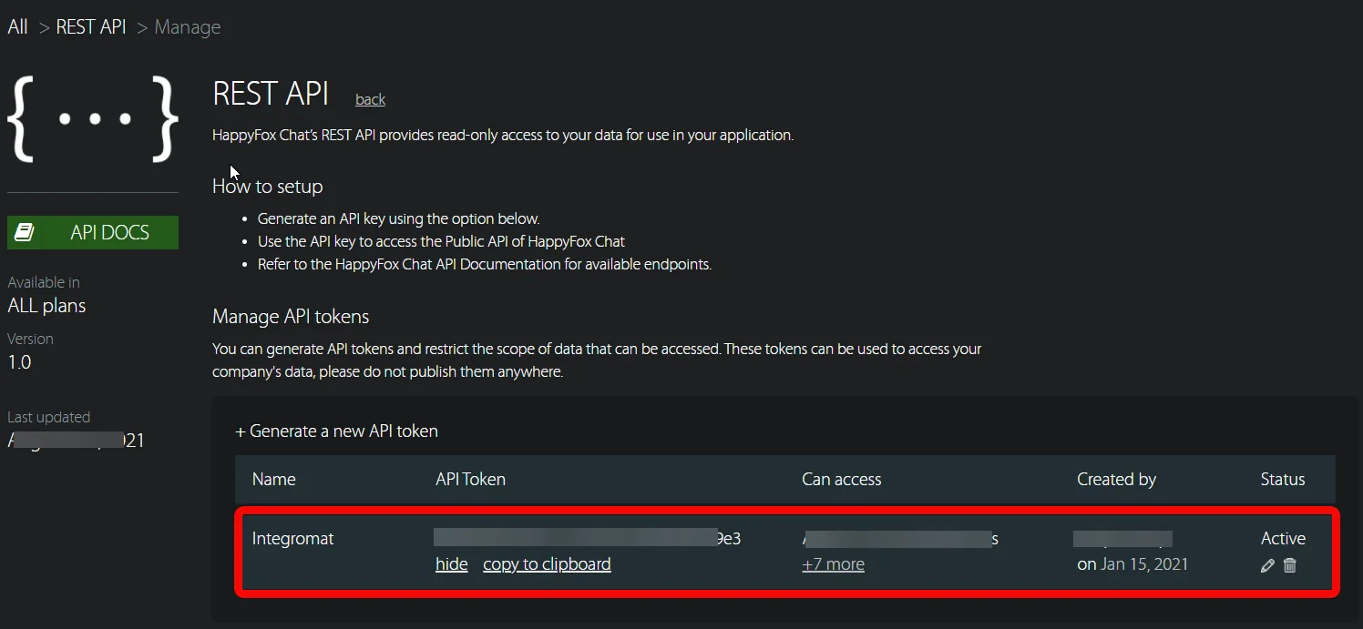Delete the Integromat token via trash icon

coord(1290,565)
